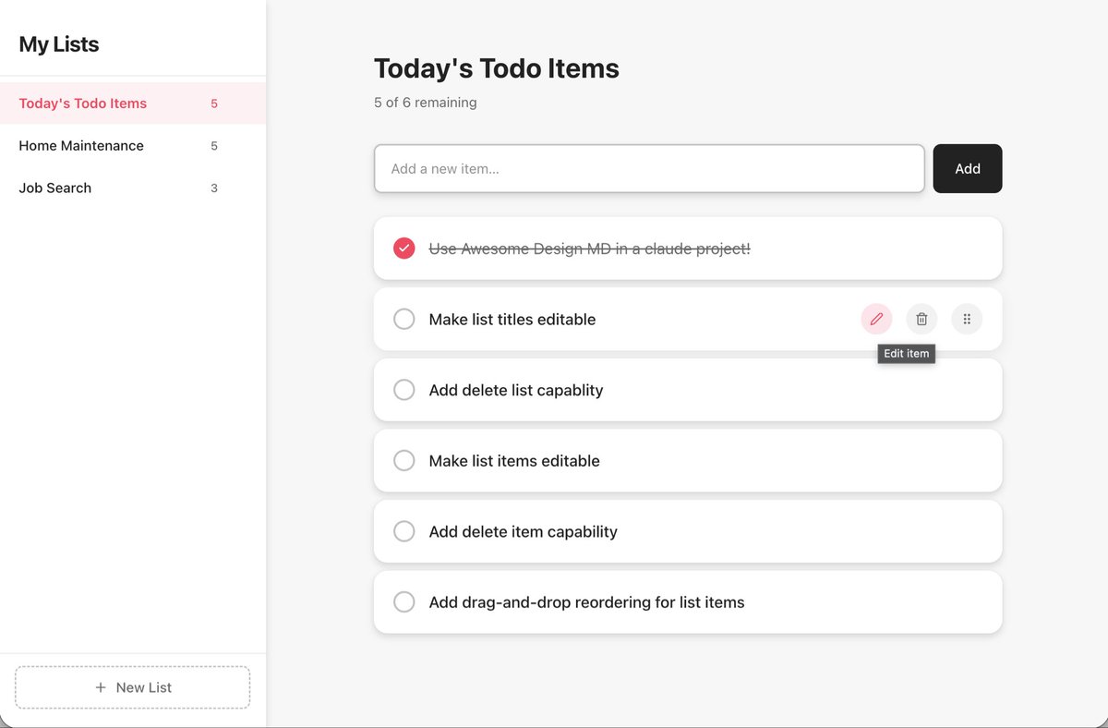
Task: Select Today's Todo Items in sidebar
Action: 133,103
